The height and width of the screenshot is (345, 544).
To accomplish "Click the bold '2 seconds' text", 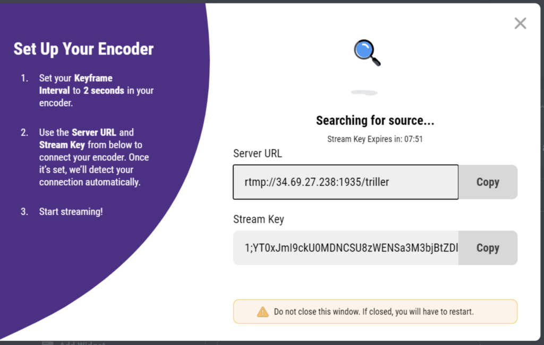I will (104, 91).
